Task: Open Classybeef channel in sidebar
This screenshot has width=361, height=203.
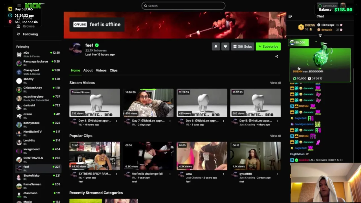Action: (38, 72)
